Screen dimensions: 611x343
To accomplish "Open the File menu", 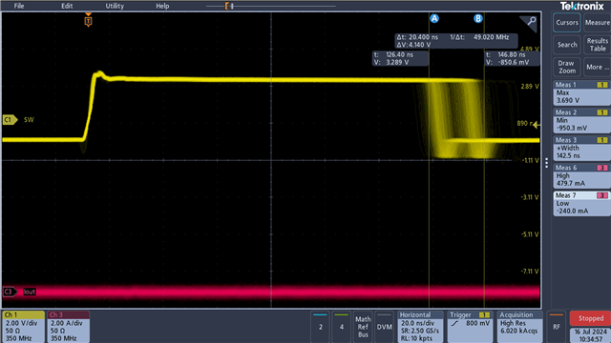I will click(x=19, y=6).
